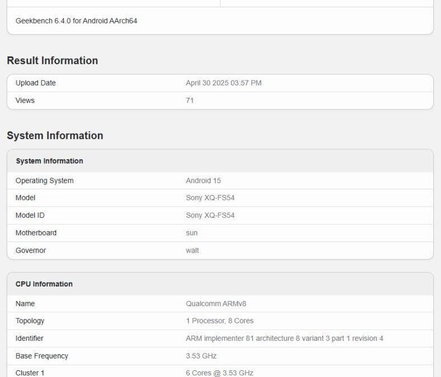
Task: Click the CPU Information table header
Action: click(x=44, y=284)
